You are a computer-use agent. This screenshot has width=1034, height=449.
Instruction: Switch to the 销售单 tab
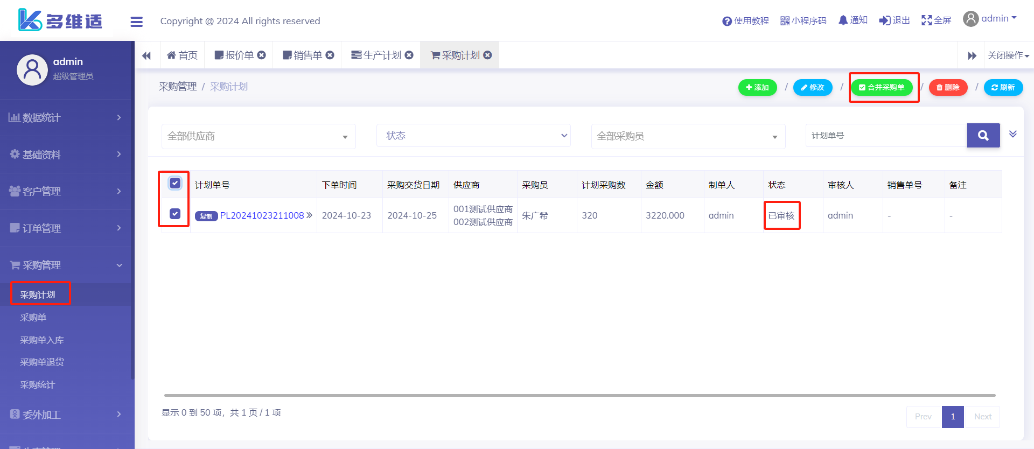(x=303, y=55)
